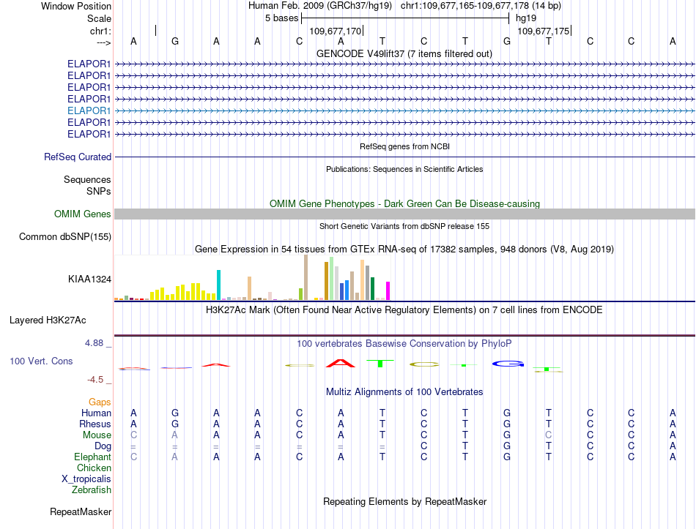Select the Elephant species row label

(93, 457)
